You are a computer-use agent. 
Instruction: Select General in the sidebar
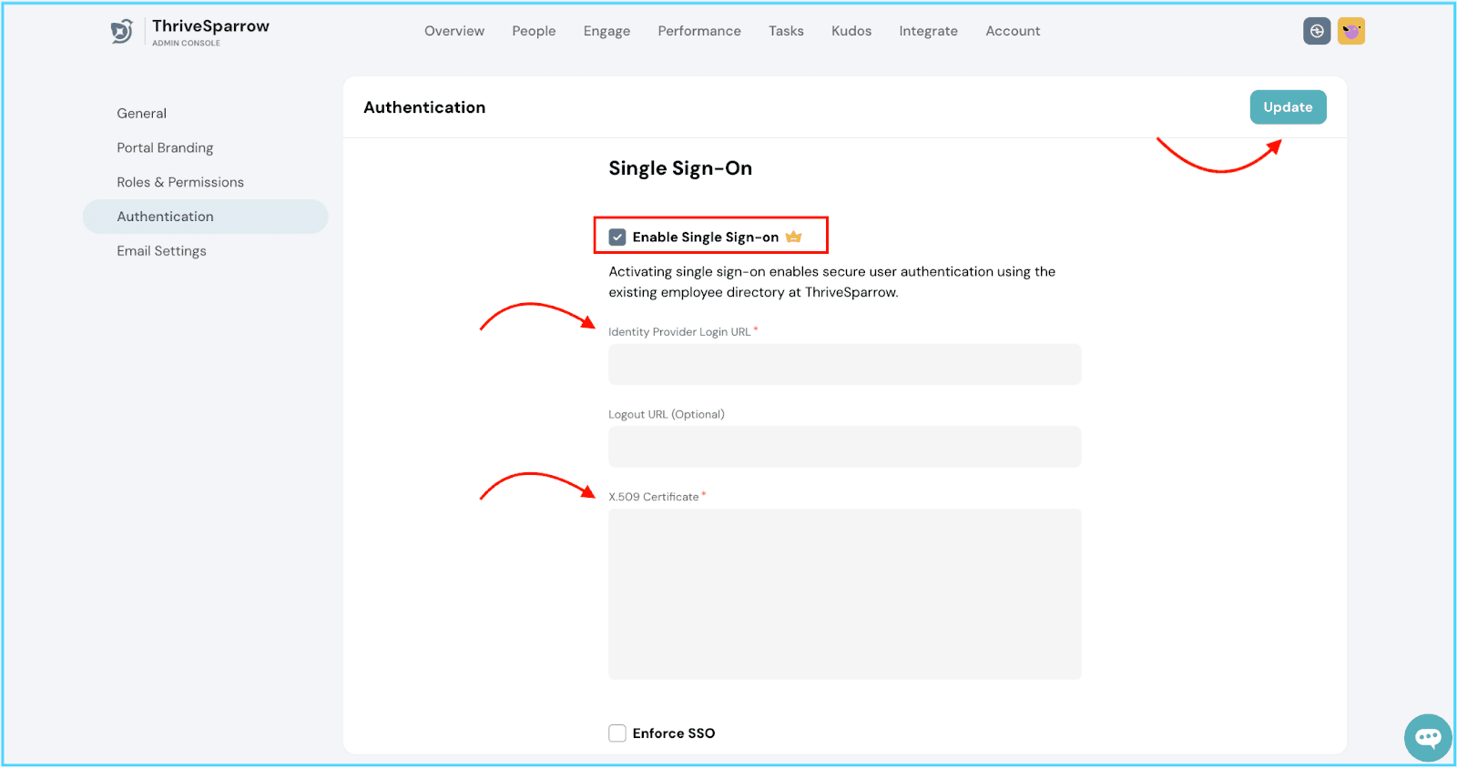click(x=142, y=114)
